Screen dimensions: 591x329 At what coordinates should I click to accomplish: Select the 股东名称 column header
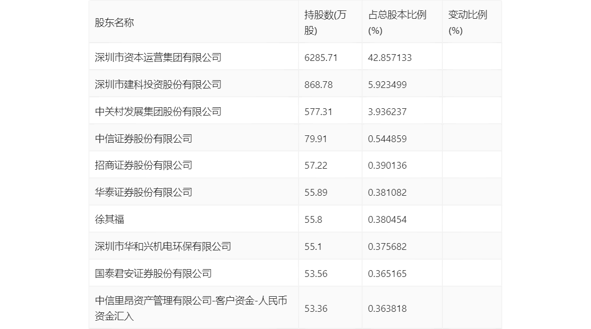click(114, 22)
